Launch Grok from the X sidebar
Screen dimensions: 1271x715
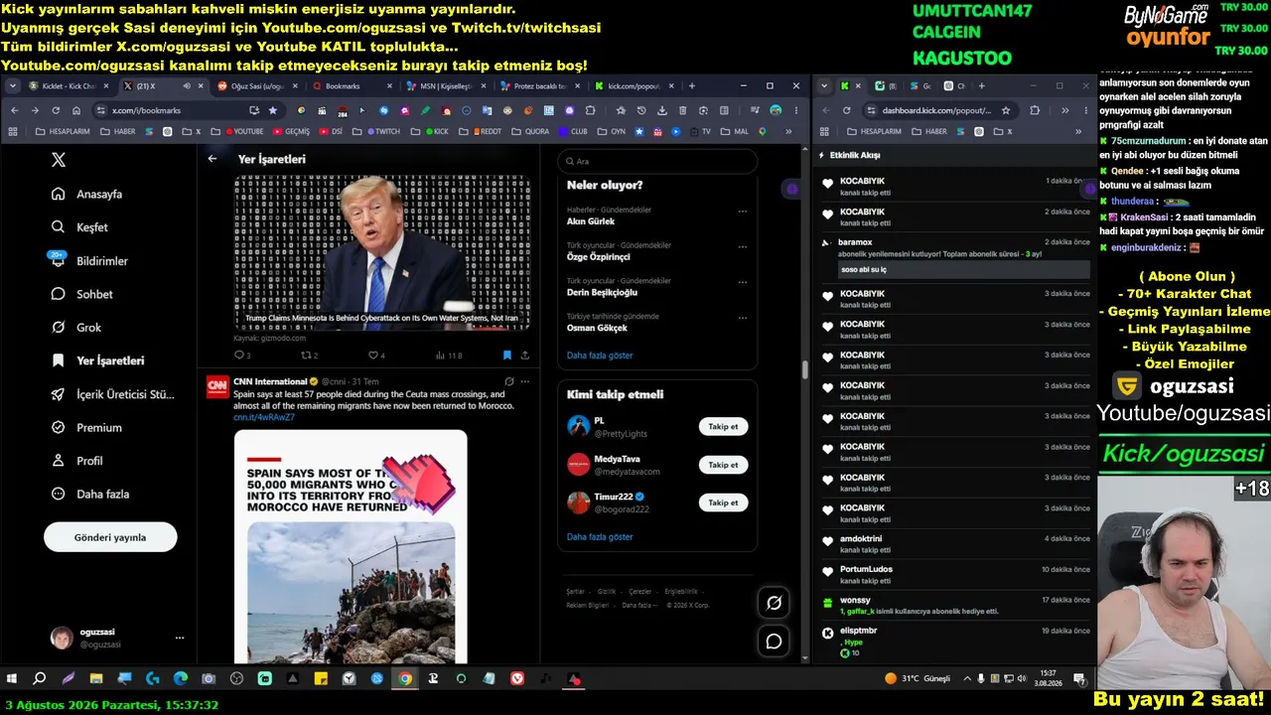[76, 328]
